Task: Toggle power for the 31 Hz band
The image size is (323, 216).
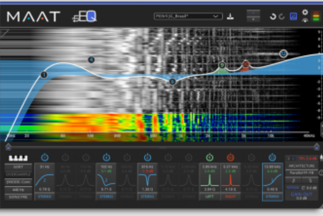Action: click(x=45, y=158)
